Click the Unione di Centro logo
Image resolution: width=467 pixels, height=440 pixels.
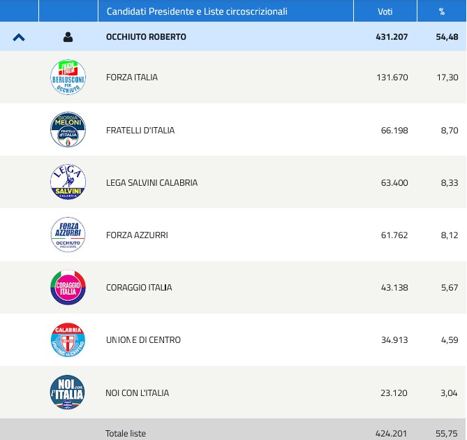pos(68,340)
